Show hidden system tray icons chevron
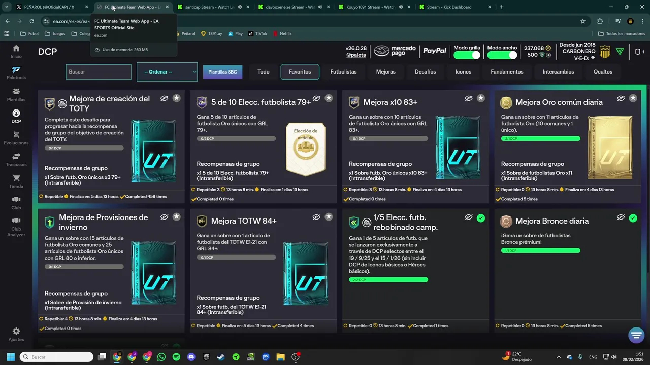 coord(559,357)
